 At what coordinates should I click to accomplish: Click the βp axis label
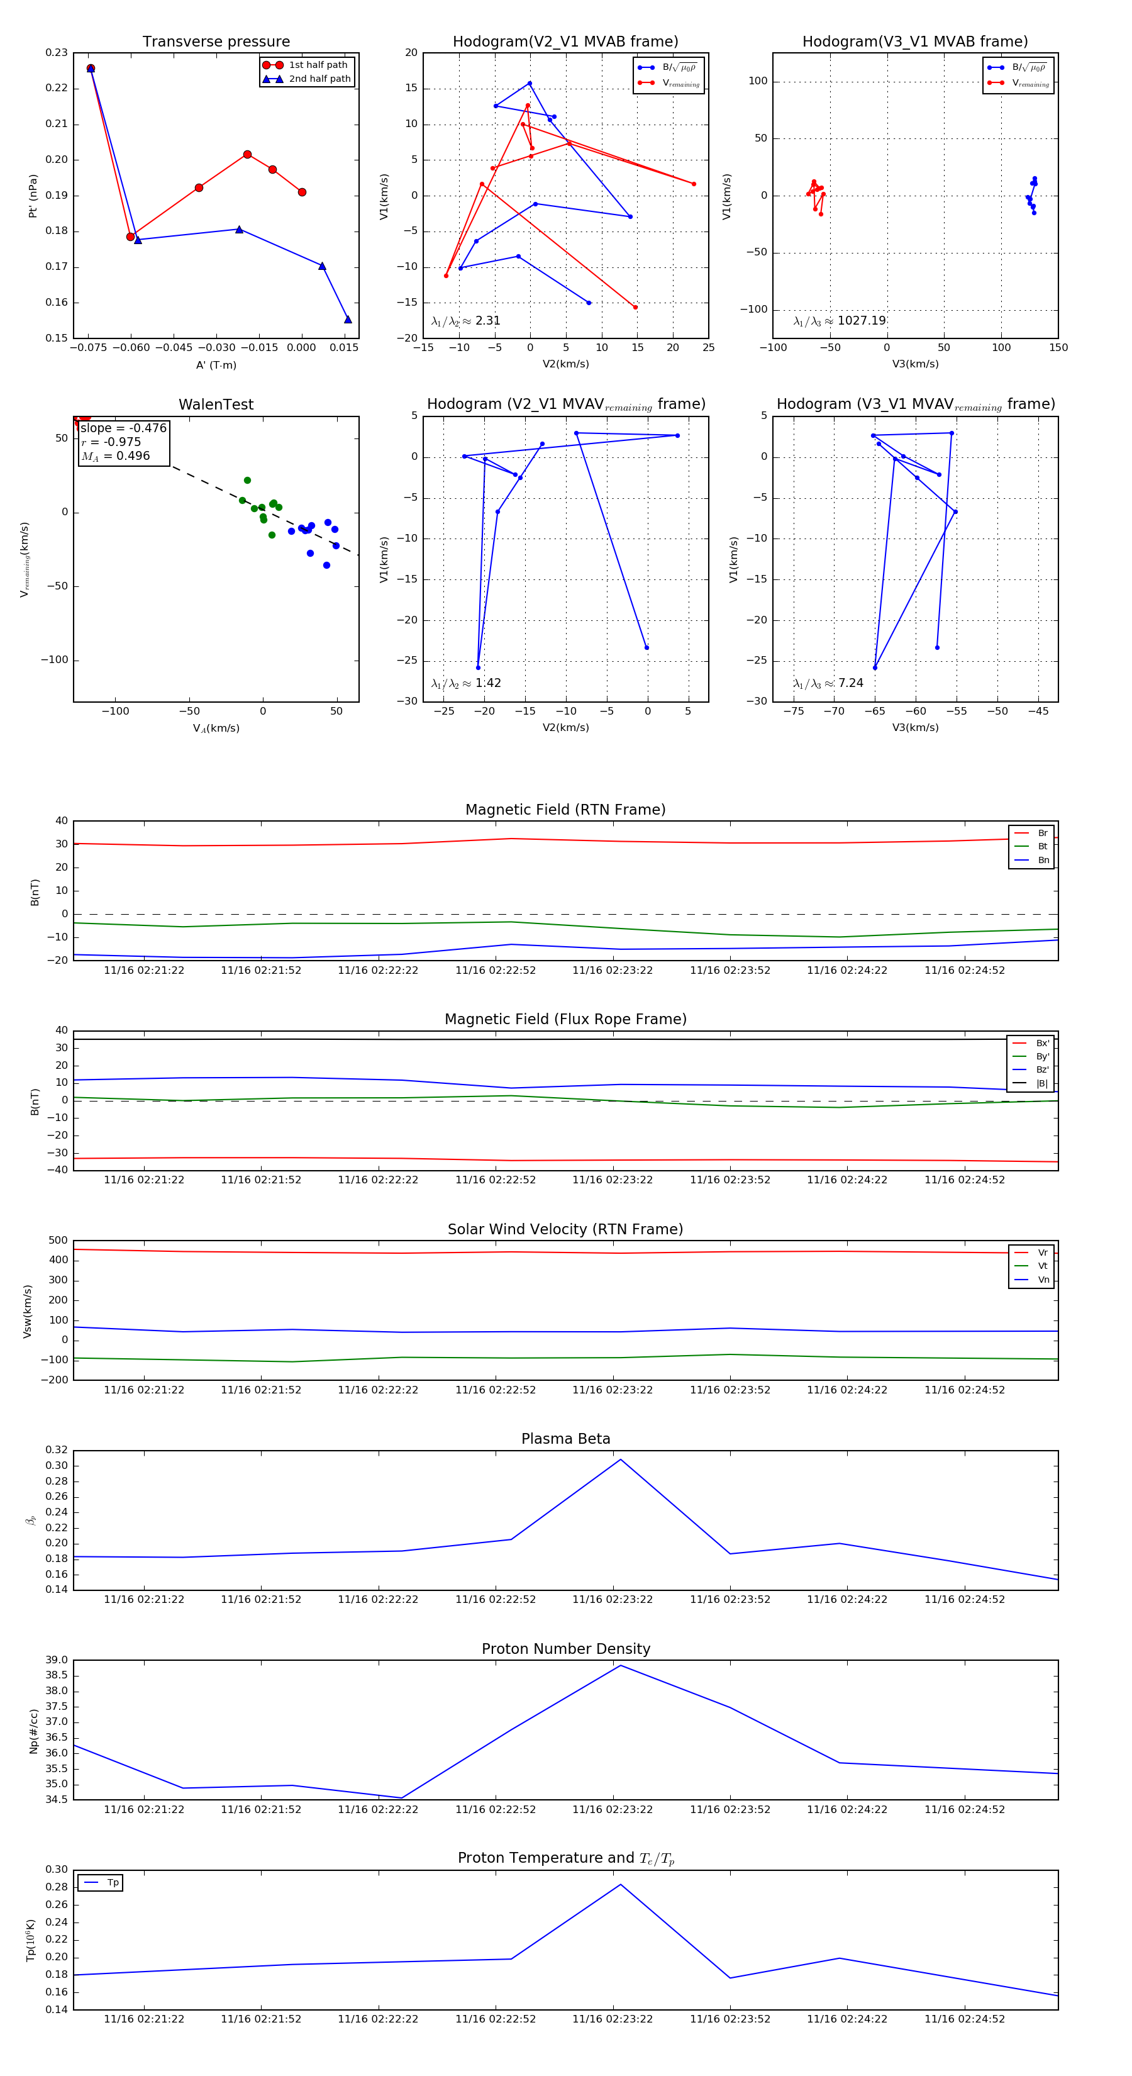(x=31, y=1520)
